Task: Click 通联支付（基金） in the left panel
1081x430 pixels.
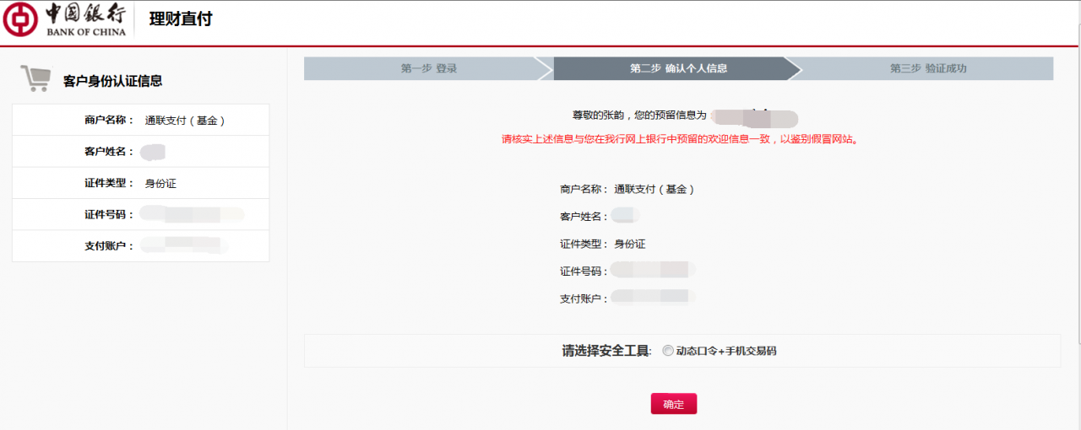Action: pos(185,121)
